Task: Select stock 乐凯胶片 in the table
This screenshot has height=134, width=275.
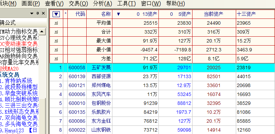Action: coord(101,112)
